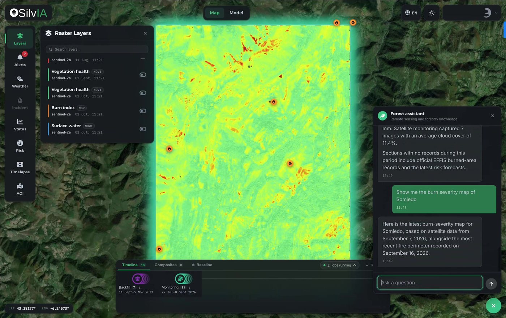Close the Forest assistant panel

coord(493,116)
